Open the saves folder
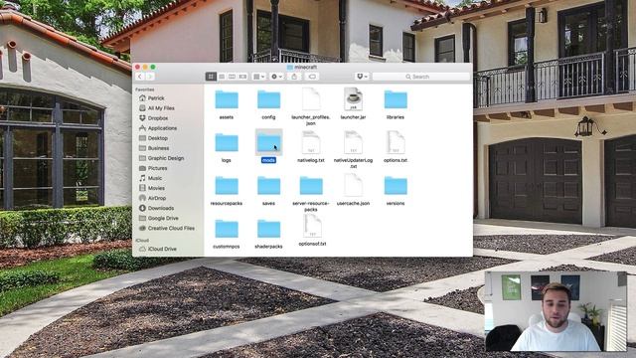Viewport: 636px width, 358px height. 268,186
